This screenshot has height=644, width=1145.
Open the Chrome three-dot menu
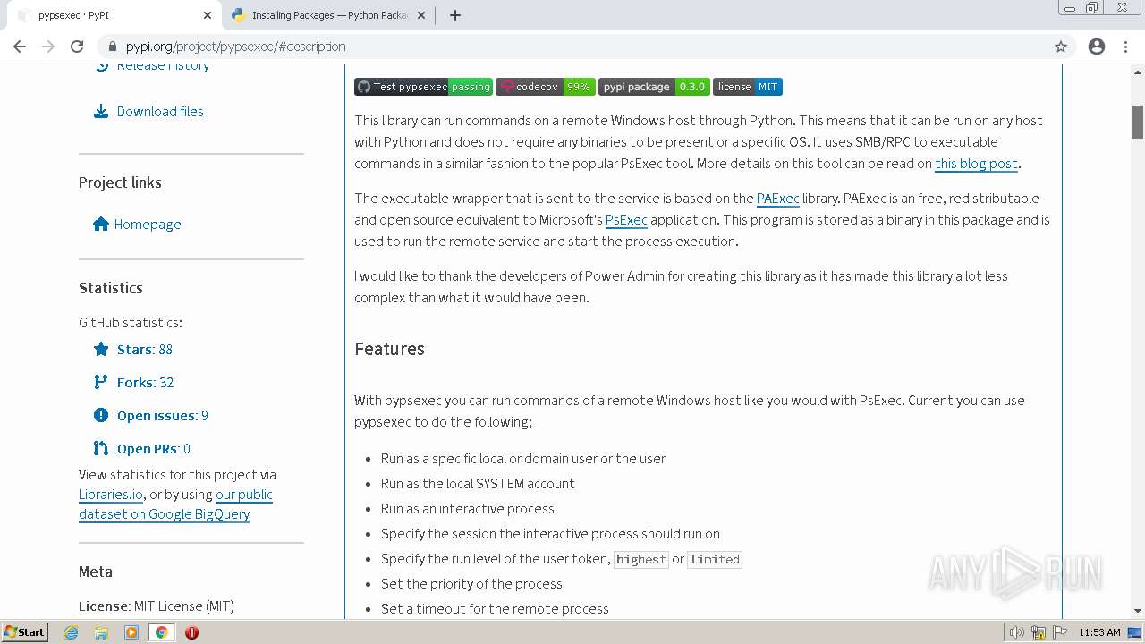coord(1125,47)
